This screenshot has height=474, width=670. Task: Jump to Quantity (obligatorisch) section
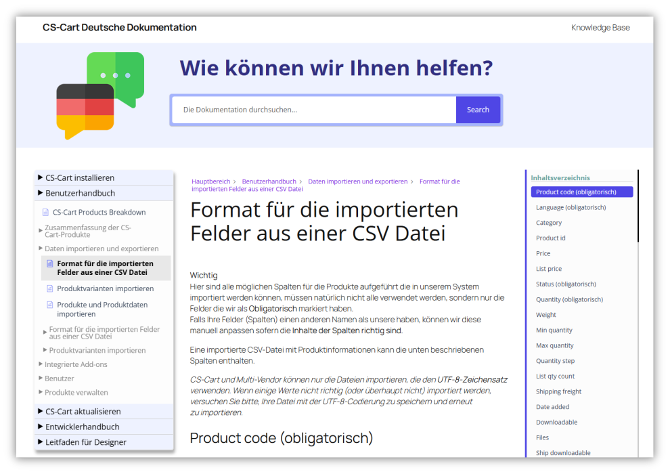point(569,299)
